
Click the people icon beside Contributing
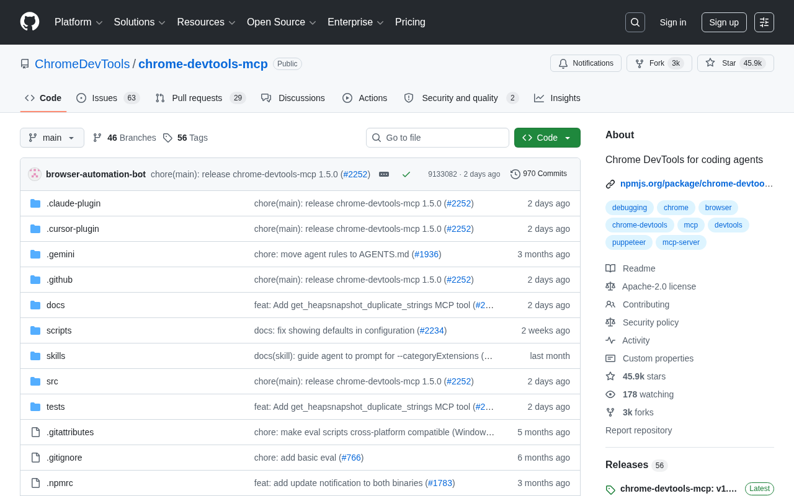[x=610, y=304]
